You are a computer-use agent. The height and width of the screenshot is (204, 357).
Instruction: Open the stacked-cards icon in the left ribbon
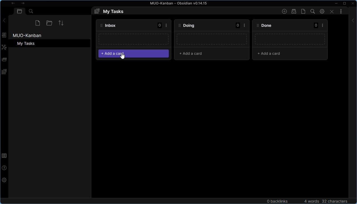4,59
